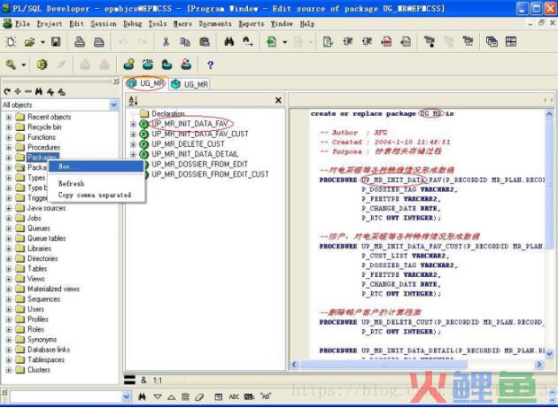558x408 pixels.
Task: Click the object browser refresh icon
Action: [x=7, y=92]
